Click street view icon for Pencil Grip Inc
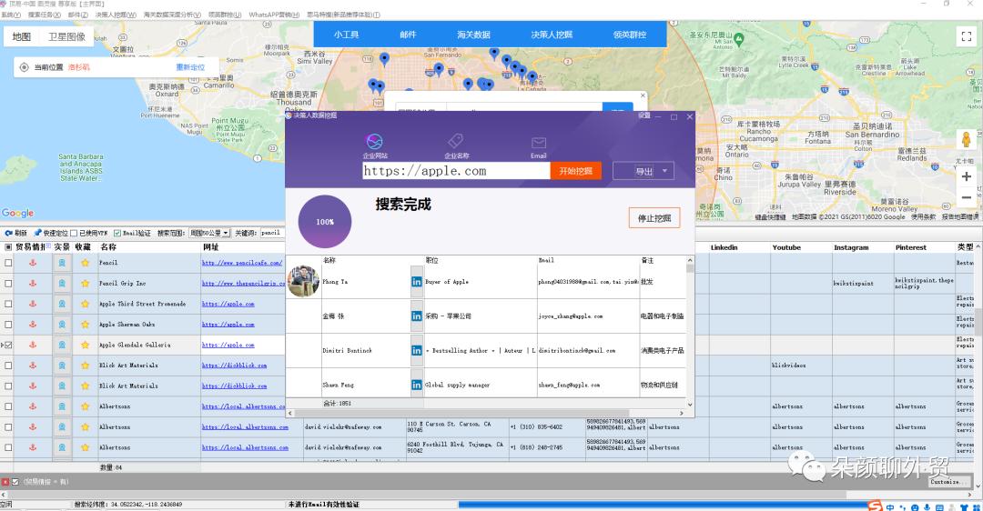Viewport: 983px width, 511px height. point(62,284)
